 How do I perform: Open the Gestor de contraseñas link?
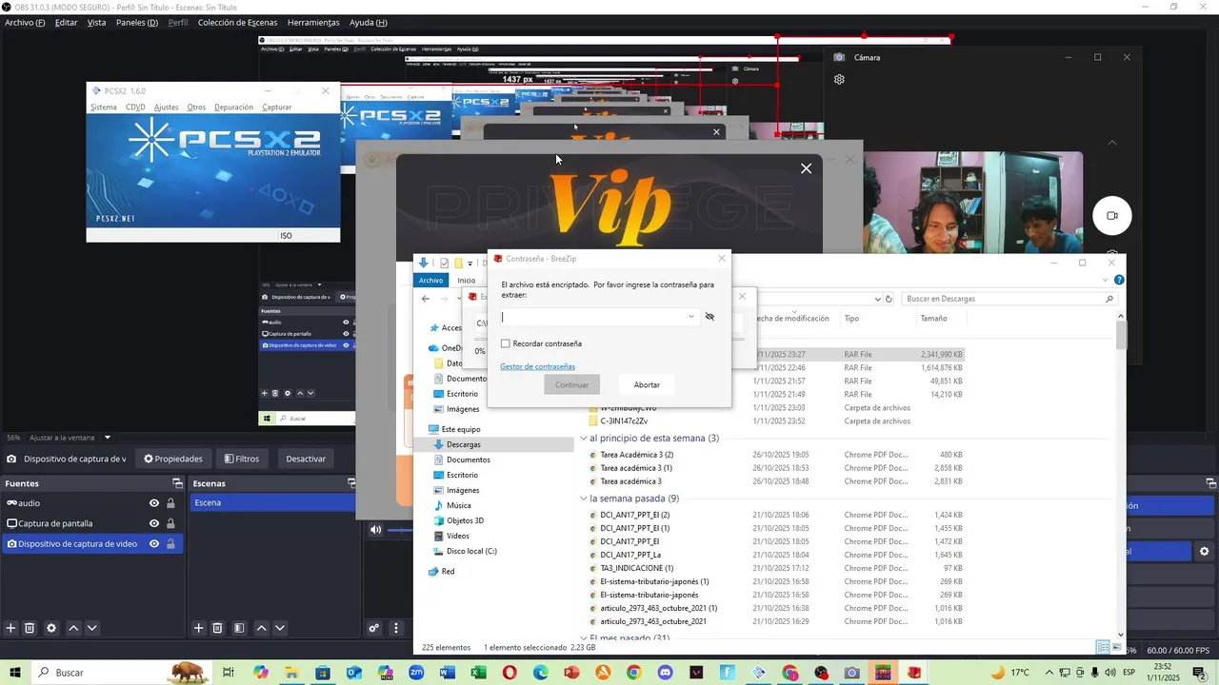[x=537, y=366]
